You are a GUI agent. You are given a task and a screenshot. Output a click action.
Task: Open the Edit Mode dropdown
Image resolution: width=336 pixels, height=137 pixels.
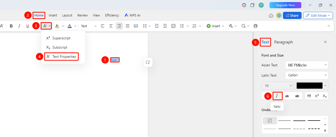(x=318, y=15)
